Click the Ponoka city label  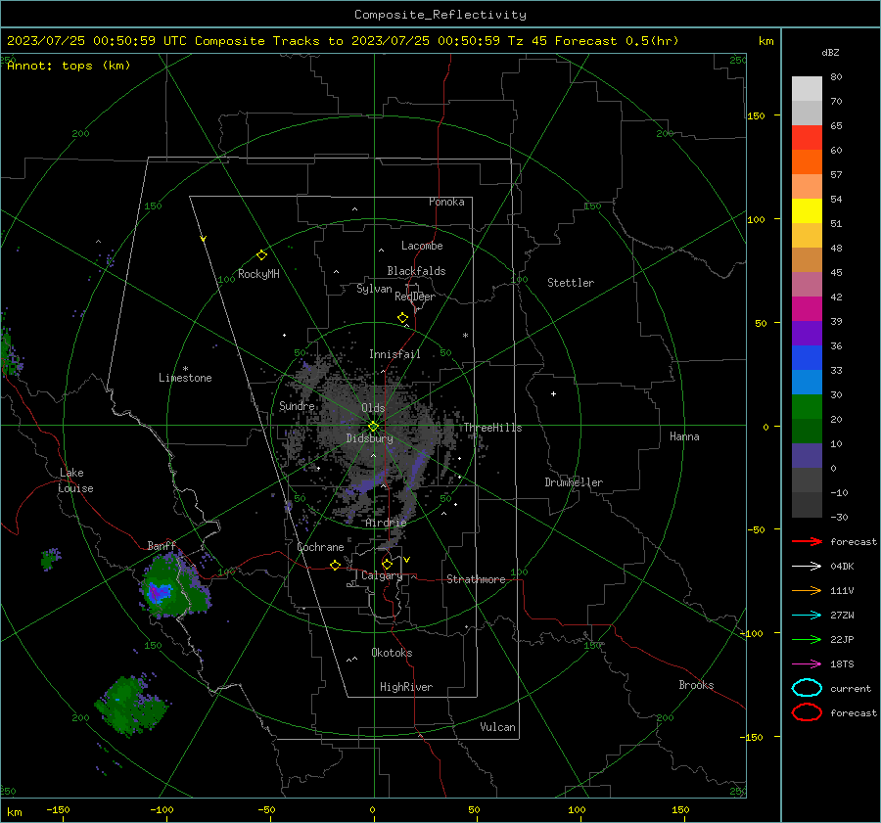click(x=446, y=202)
